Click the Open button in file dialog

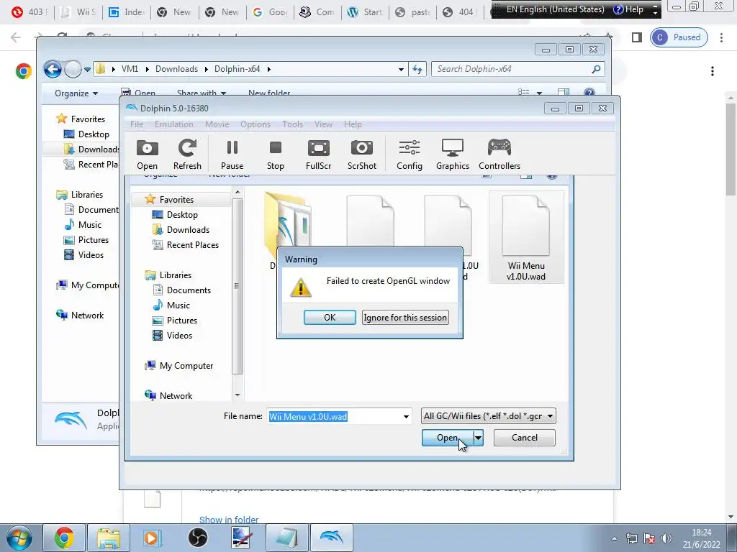tap(447, 438)
